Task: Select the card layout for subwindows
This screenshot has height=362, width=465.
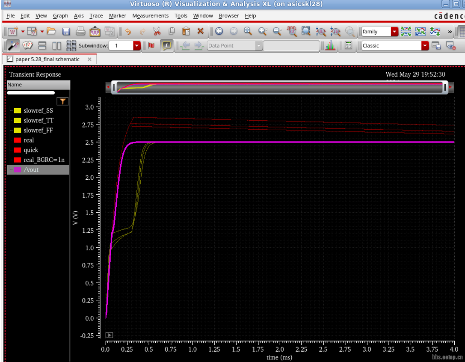Action: coord(27,45)
